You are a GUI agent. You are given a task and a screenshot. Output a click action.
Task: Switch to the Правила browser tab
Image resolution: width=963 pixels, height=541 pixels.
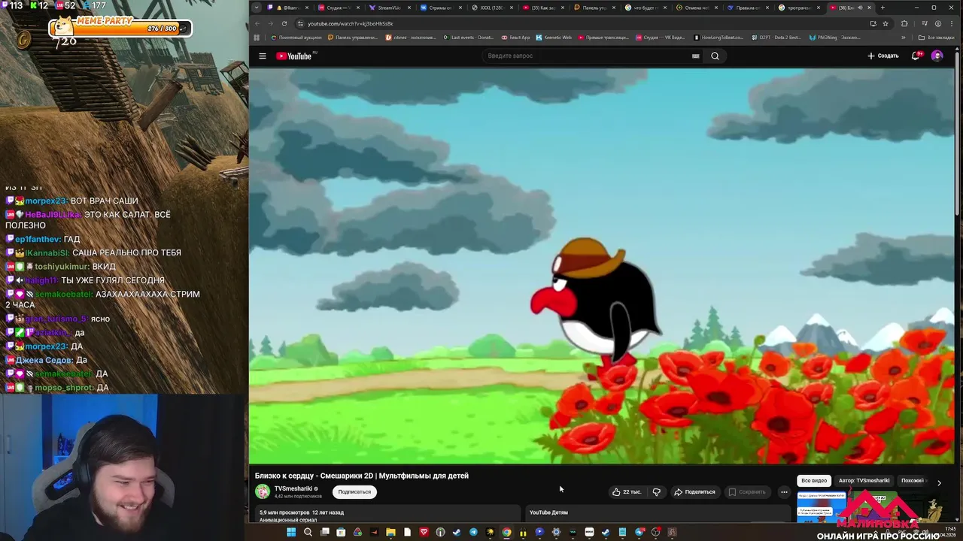pyautogui.click(x=748, y=8)
